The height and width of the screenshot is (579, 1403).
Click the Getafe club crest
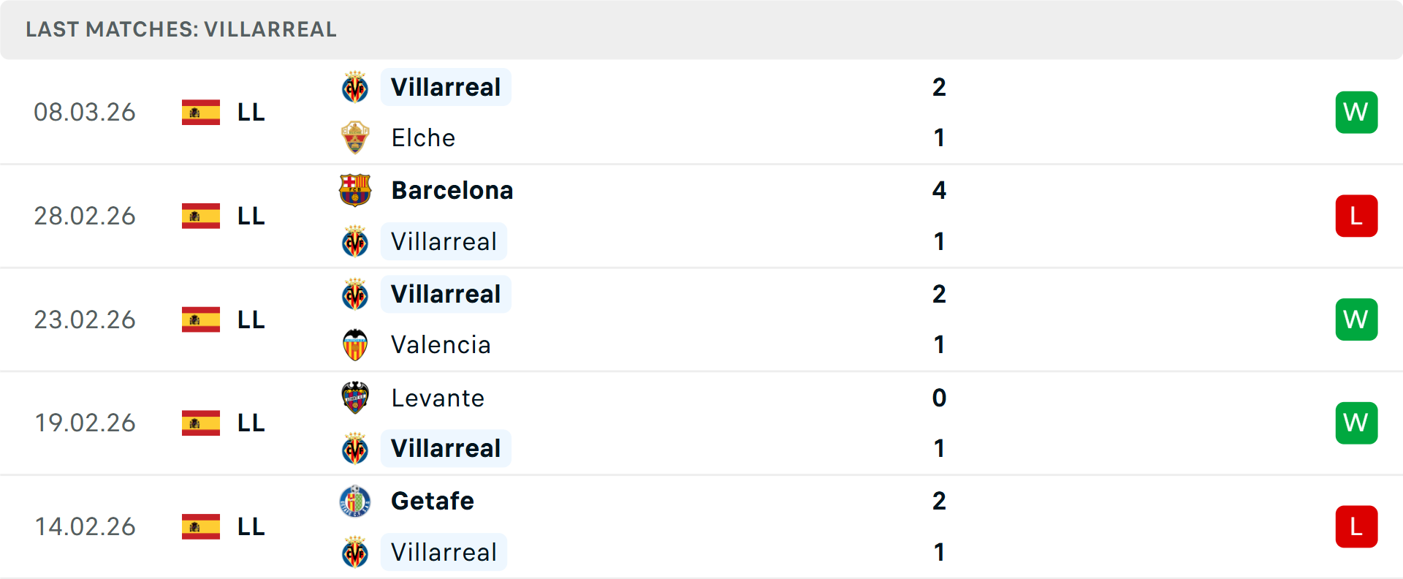[355, 502]
